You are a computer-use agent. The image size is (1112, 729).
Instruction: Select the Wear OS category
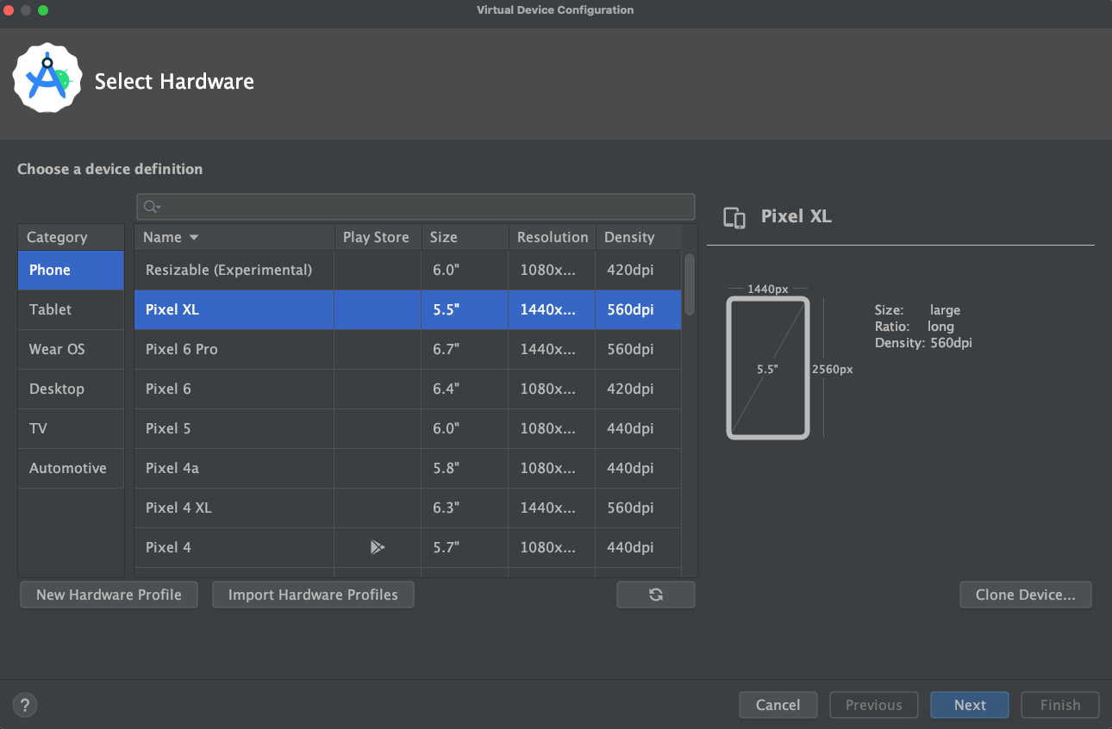point(56,349)
